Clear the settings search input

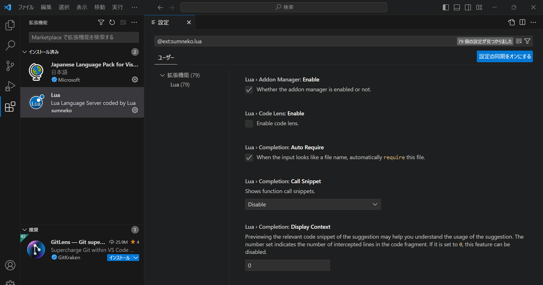[519, 41]
